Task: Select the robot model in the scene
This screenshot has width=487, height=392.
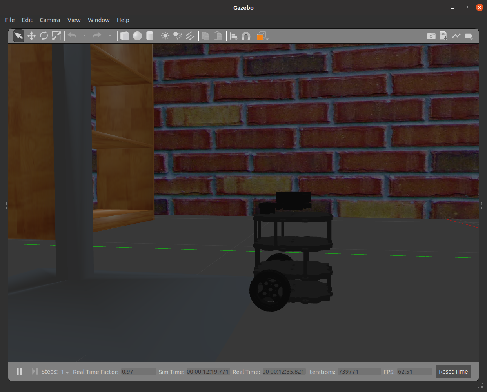Action: click(x=292, y=251)
